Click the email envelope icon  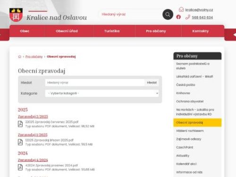181,9
